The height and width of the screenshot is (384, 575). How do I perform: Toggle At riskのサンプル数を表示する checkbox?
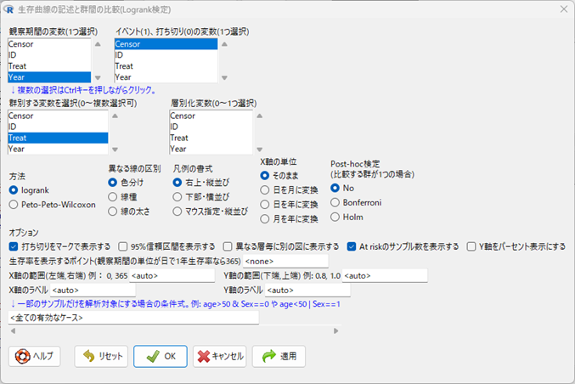coord(352,246)
